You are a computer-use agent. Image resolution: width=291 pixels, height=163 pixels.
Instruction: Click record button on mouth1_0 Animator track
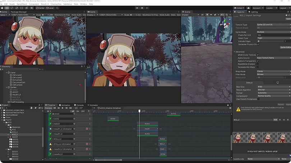point(87,129)
